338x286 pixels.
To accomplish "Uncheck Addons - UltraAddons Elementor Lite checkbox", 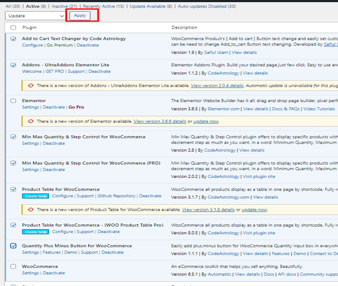I will point(13,65).
